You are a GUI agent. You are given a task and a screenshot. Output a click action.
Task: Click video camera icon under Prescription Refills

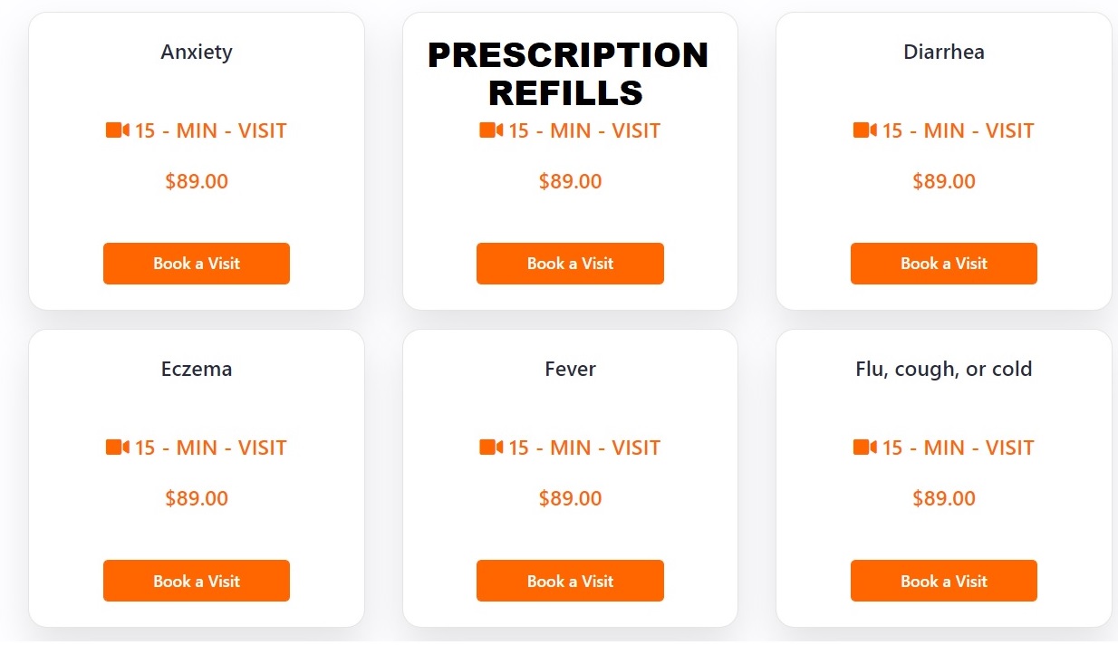[491, 130]
